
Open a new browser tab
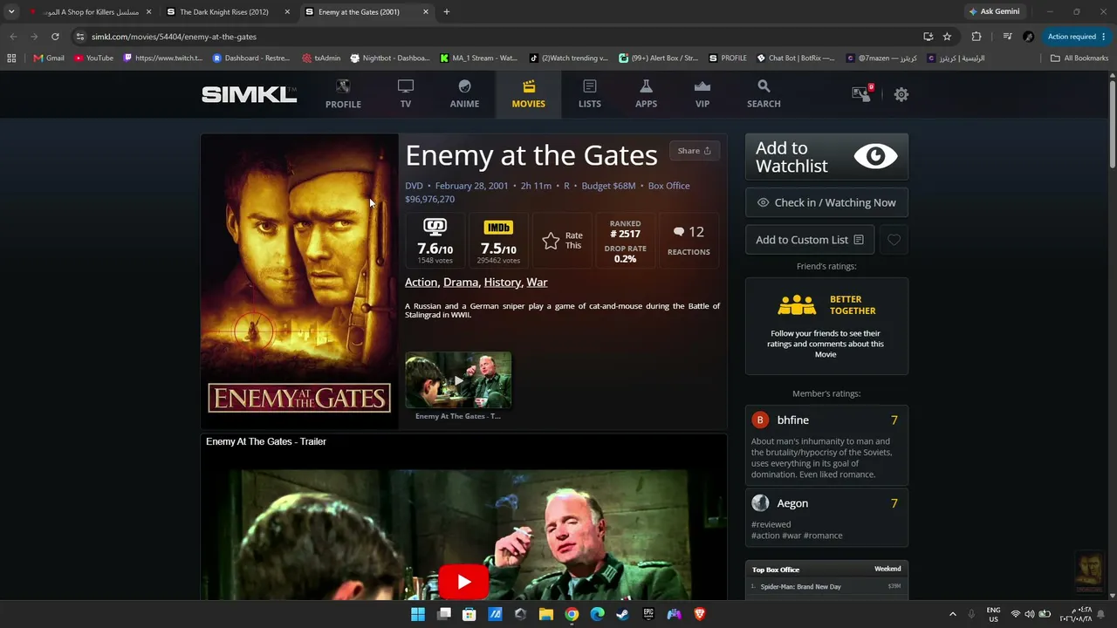[x=447, y=12]
